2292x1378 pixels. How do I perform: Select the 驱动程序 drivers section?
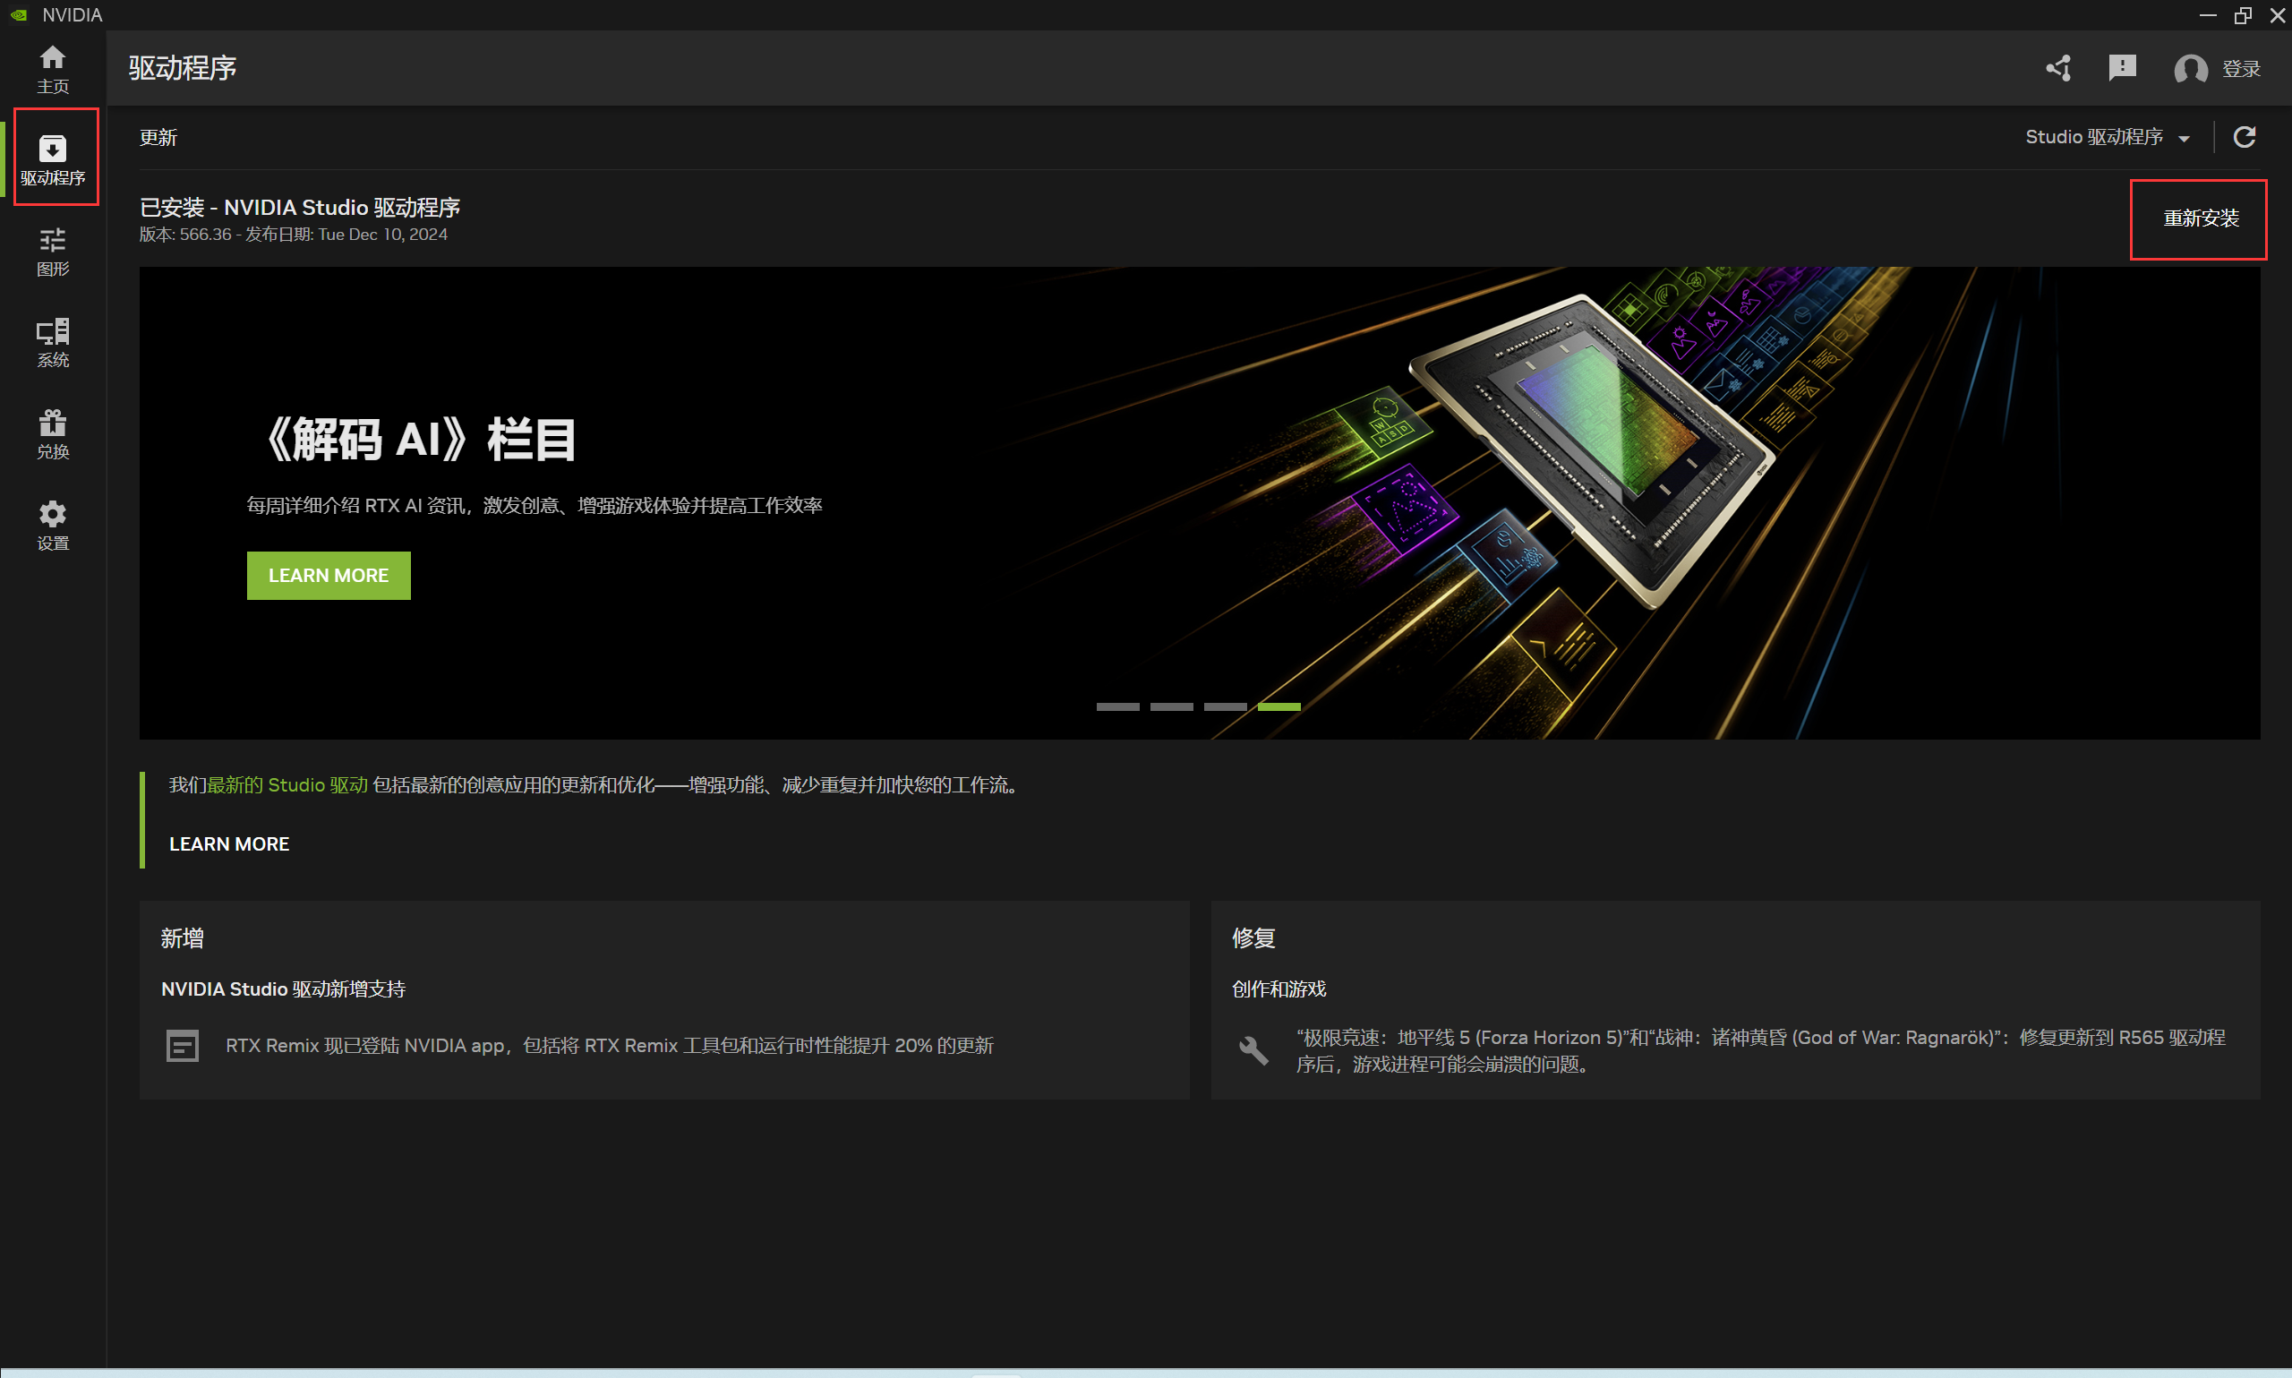point(53,158)
